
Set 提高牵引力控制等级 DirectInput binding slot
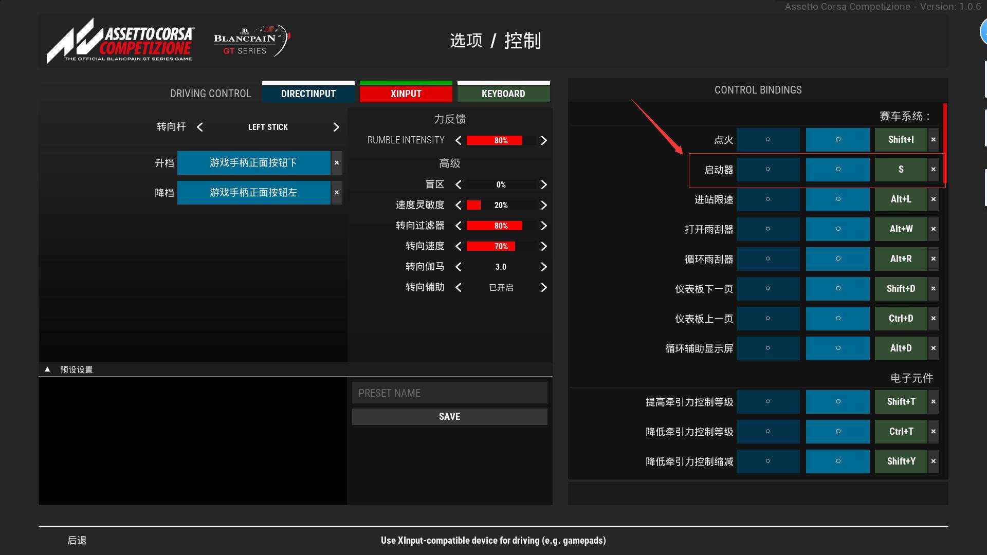(x=768, y=402)
